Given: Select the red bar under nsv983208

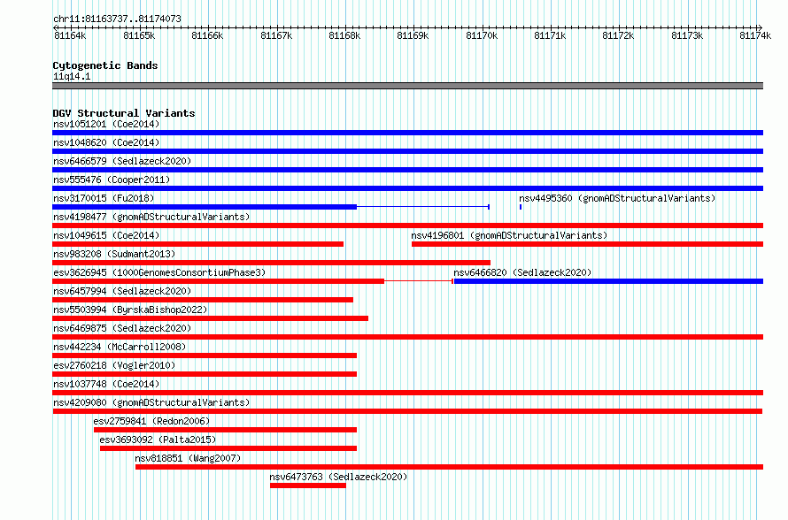Looking at the screenshot, I should 272,263.
